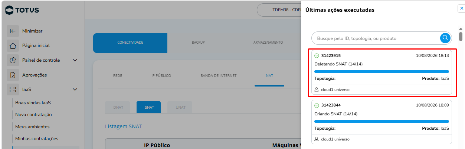465x149 pixels.
Task: Expand the Painel de controle chevron
Action: tap(75, 60)
